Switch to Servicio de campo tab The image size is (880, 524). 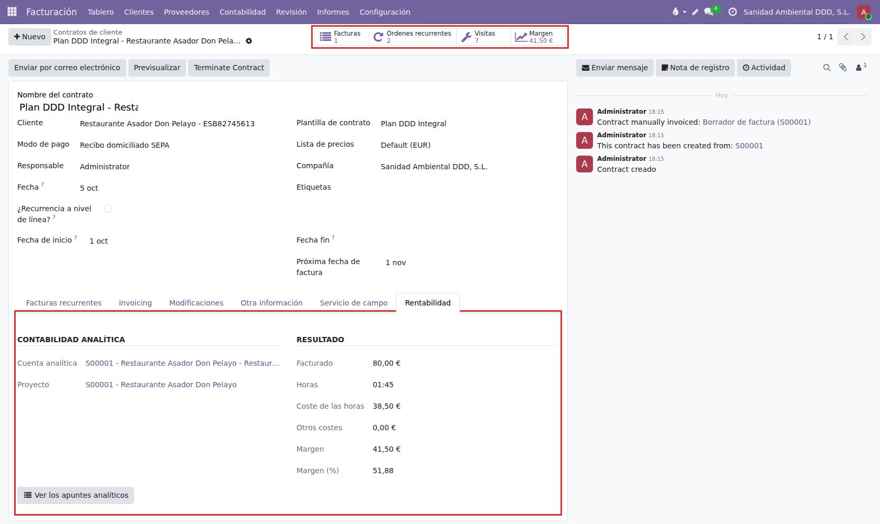[x=354, y=303]
